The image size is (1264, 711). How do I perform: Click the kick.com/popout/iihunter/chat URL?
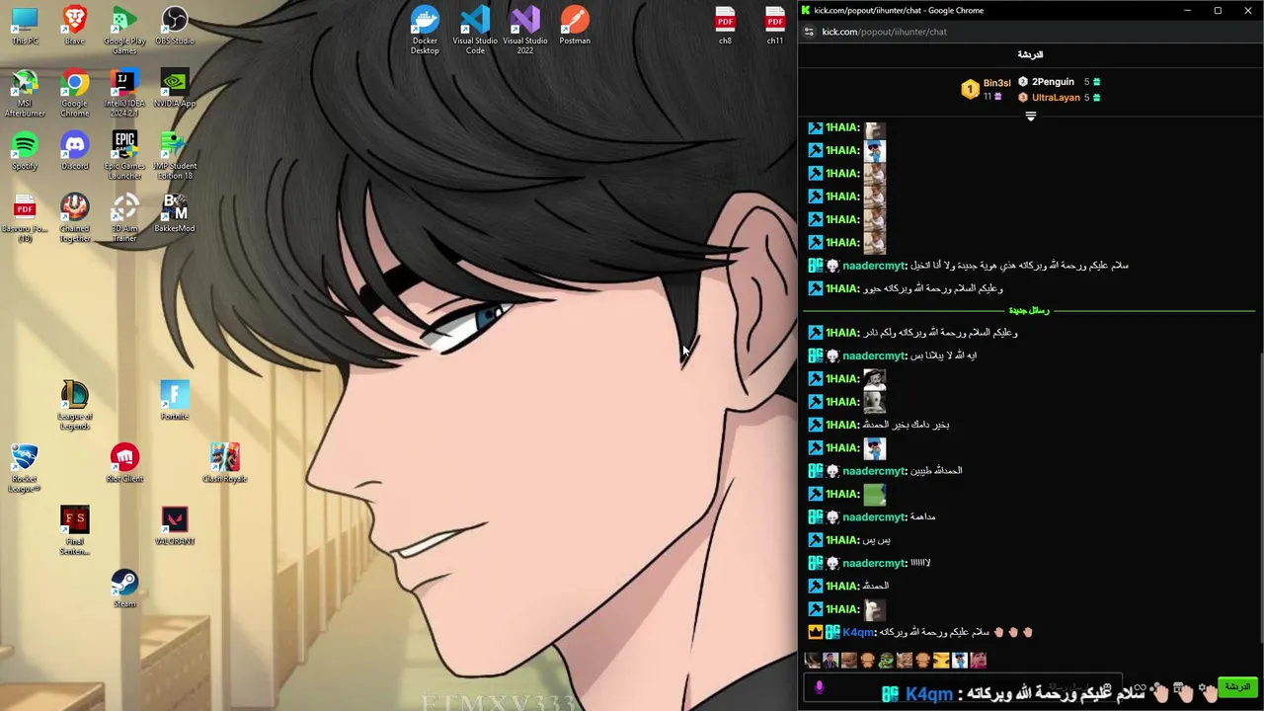(884, 32)
